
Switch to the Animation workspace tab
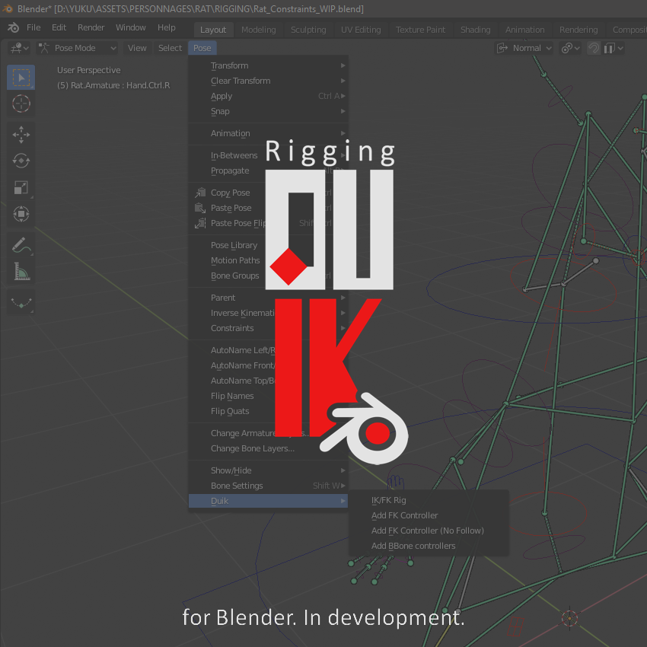click(525, 30)
